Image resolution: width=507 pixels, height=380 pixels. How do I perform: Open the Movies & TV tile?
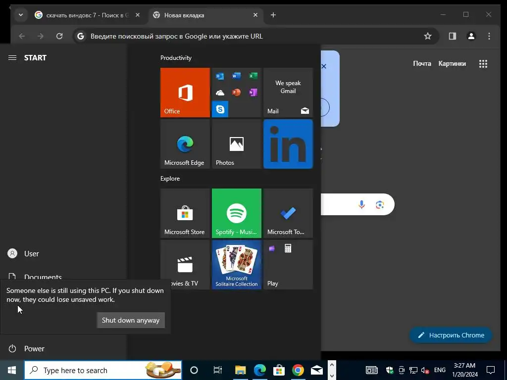[x=185, y=265]
